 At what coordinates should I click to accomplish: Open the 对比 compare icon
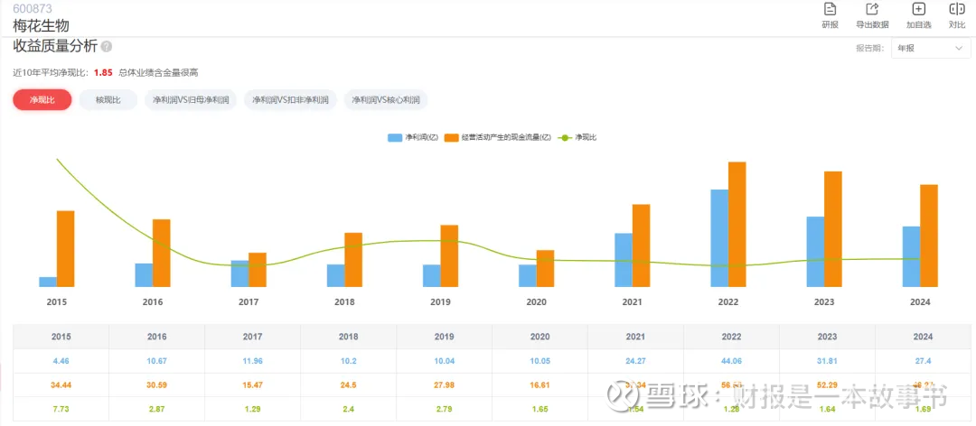point(957,9)
